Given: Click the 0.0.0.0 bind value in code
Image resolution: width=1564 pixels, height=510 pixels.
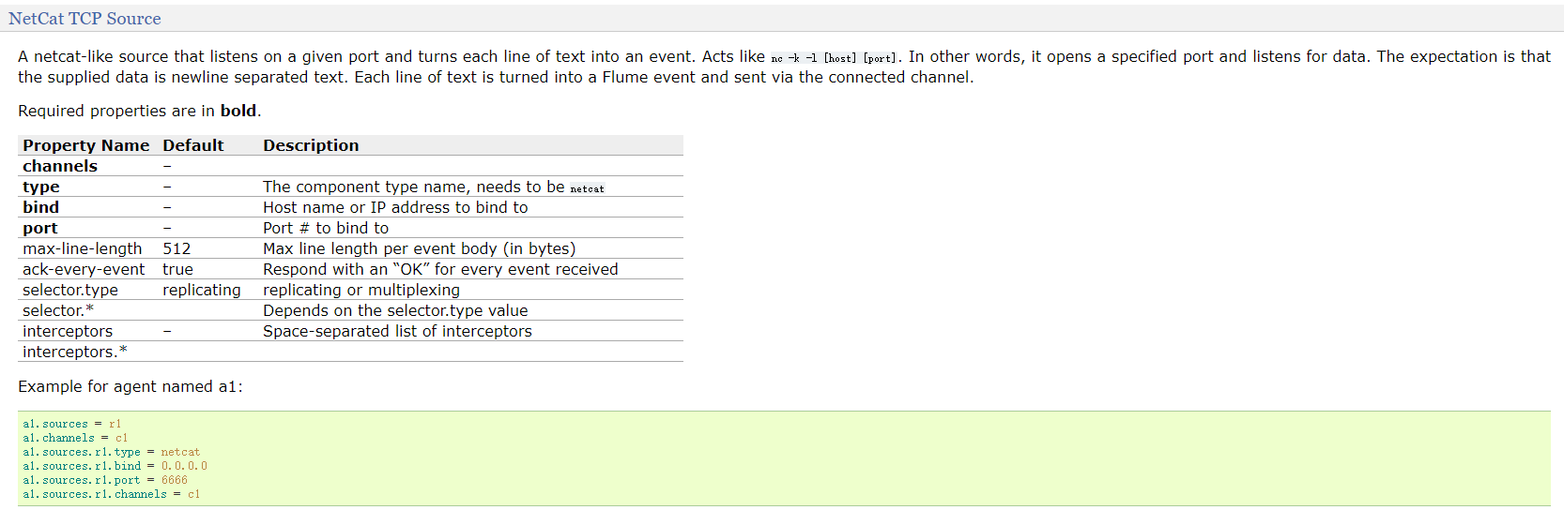Looking at the screenshot, I should click(x=184, y=466).
